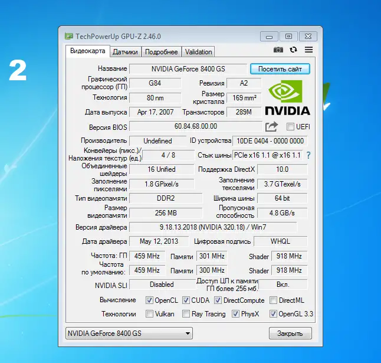Toggle the PhysX checkbox
The height and width of the screenshot is (363, 381).
pos(235,314)
